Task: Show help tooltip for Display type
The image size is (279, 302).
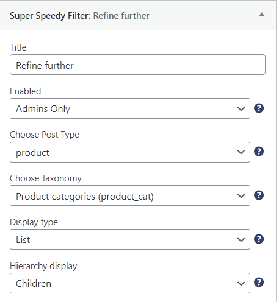Action: click(x=259, y=239)
